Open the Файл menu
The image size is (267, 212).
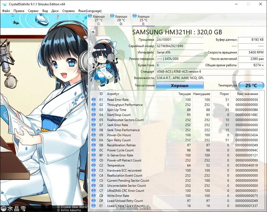click(6, 11)
